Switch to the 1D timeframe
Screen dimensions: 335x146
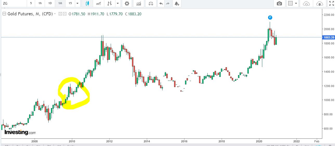[x=49, y=3]
